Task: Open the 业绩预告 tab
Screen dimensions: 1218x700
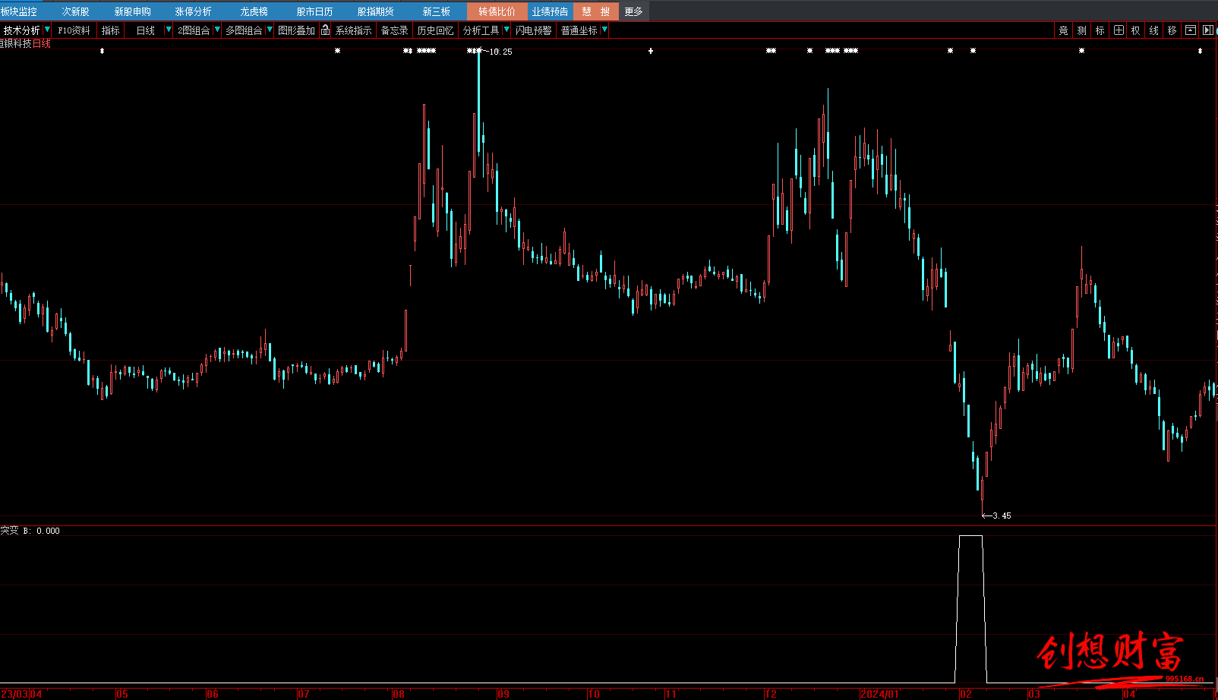Action: click(x=550, y=11)
